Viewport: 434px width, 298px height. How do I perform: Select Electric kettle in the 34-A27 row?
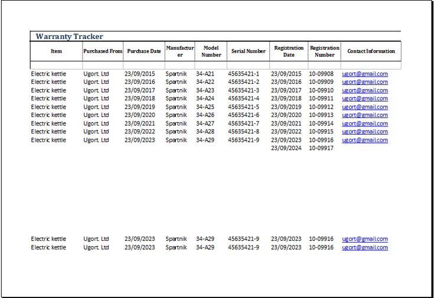(48, 124)
